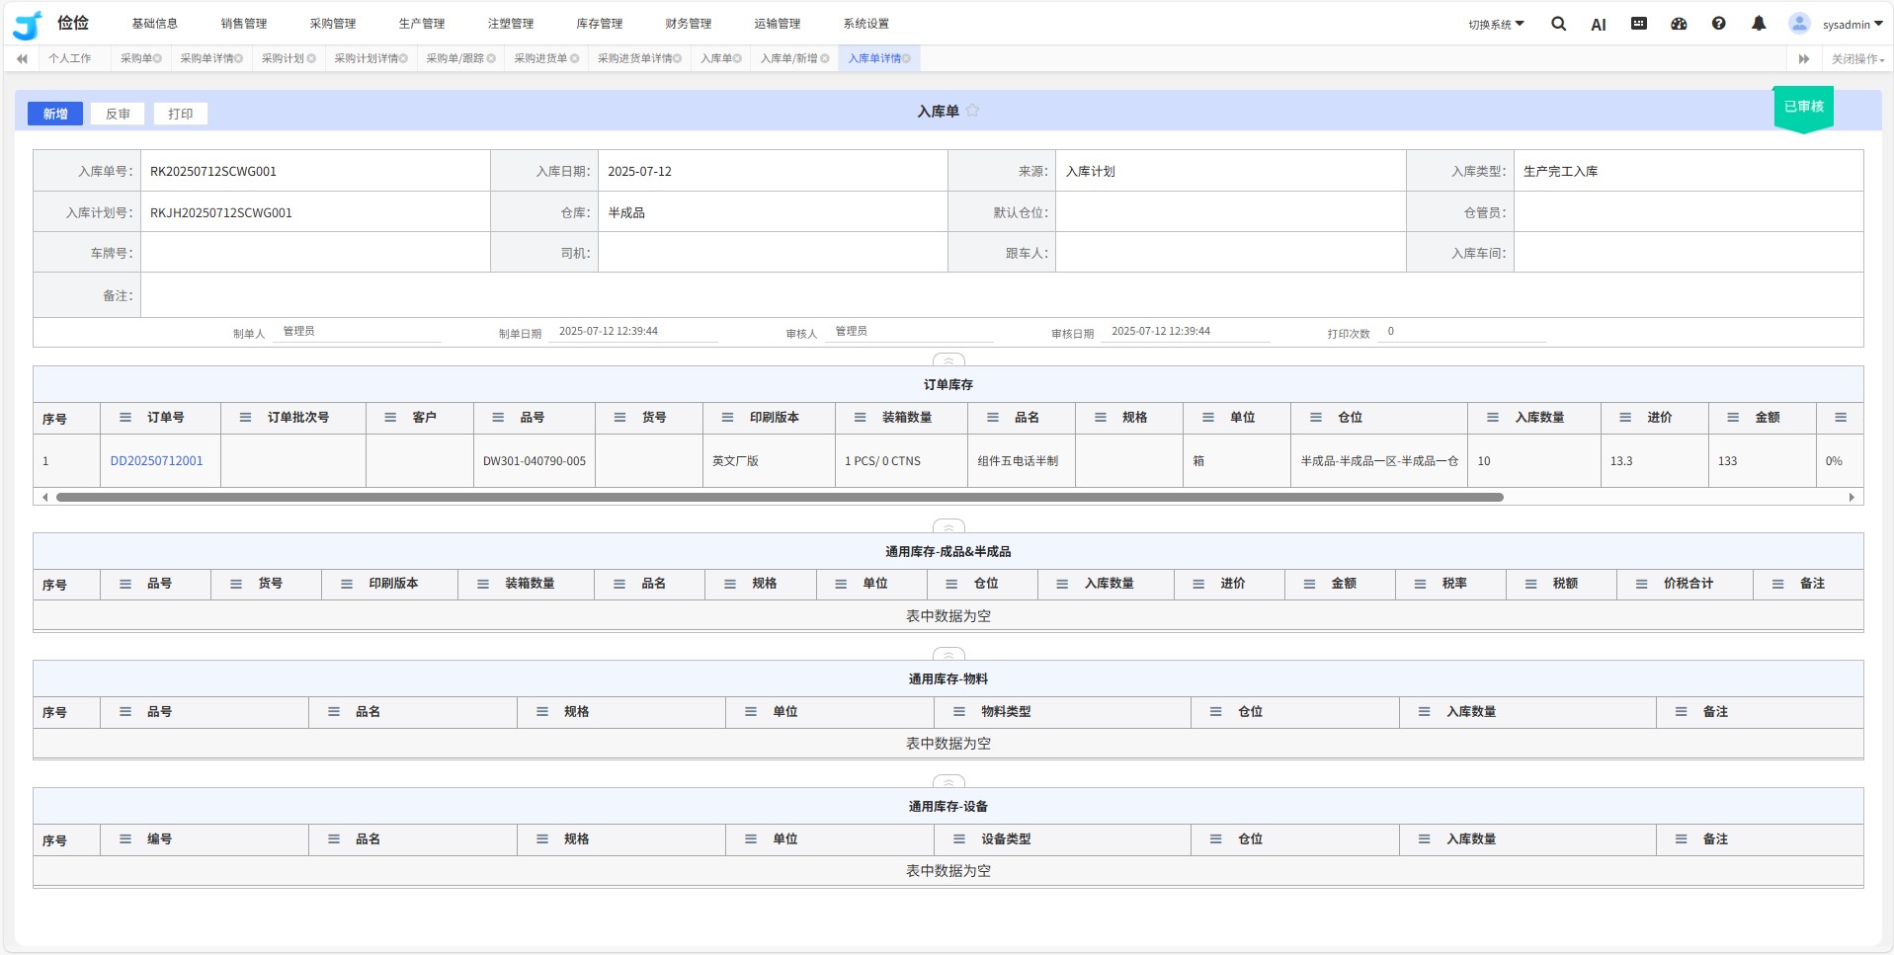This screenshot has width=1894, height=955.
Task: Click the keyboard shortcut icon in header
Action: pyautogui.click(x=1638, y=24)
